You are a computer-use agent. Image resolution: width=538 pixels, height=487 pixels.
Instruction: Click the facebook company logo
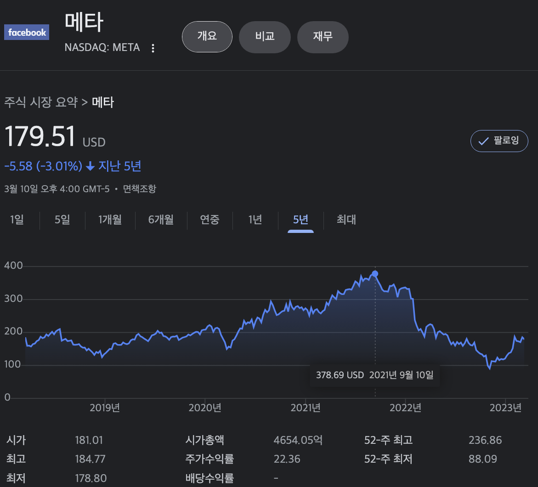(x=26, y=32)
